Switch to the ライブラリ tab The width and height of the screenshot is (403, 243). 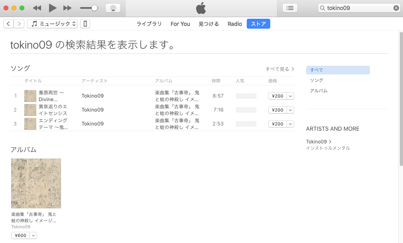pyautogui.click(x=149, y=24)
